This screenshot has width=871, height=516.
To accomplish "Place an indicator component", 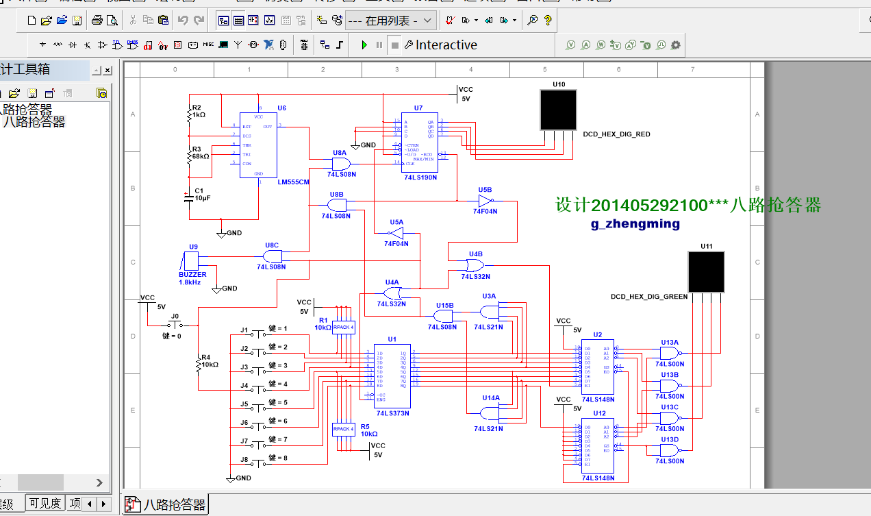I will click(x=177, y=45).
